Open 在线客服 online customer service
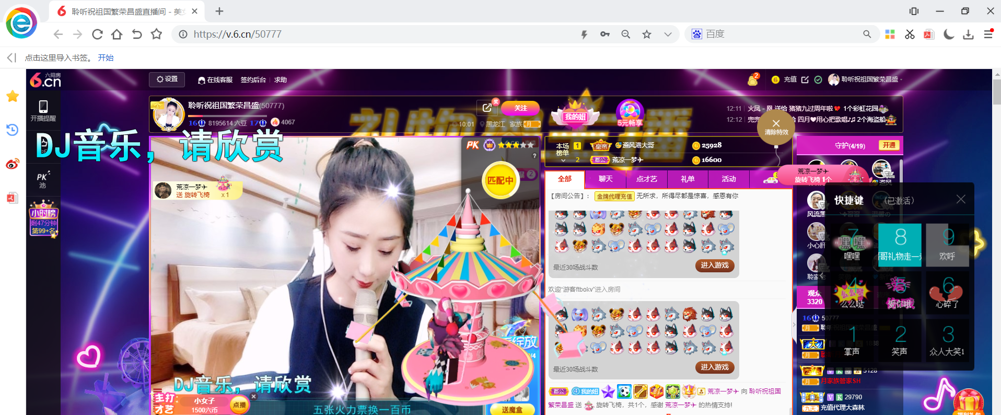The height and width of the screenshot is (415, 1001). tap(215, 80)
